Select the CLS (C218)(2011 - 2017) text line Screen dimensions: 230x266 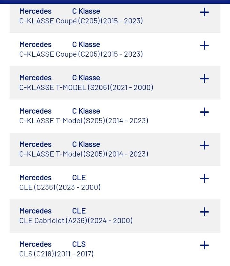pyautogui.click(x=56, y=254)
